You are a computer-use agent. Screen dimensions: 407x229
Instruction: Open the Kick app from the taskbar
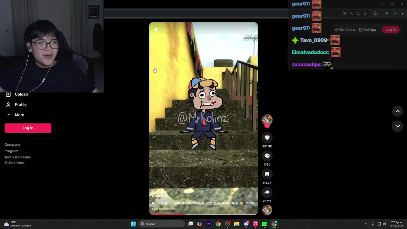tap(265, 224)
